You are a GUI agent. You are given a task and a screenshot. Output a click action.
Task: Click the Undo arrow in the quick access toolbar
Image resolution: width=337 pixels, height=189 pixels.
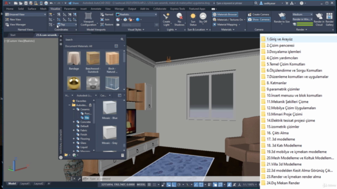[x=51, y=3]
